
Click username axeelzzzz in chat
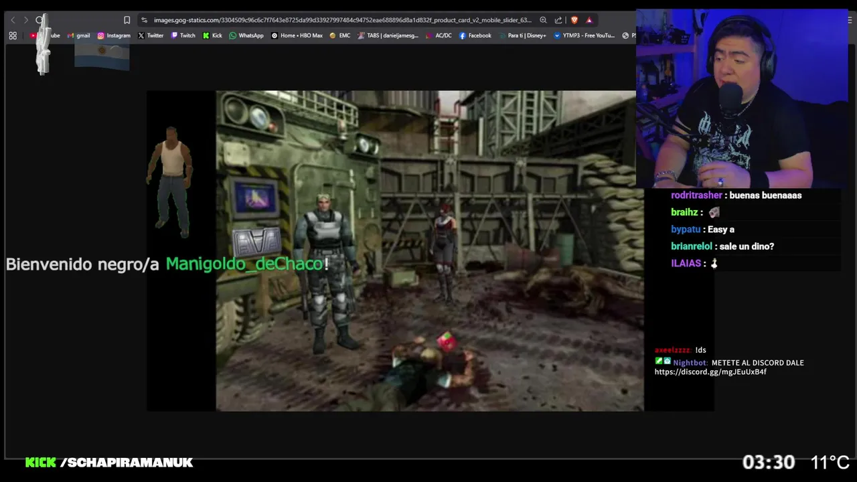(x=672, y=350)
